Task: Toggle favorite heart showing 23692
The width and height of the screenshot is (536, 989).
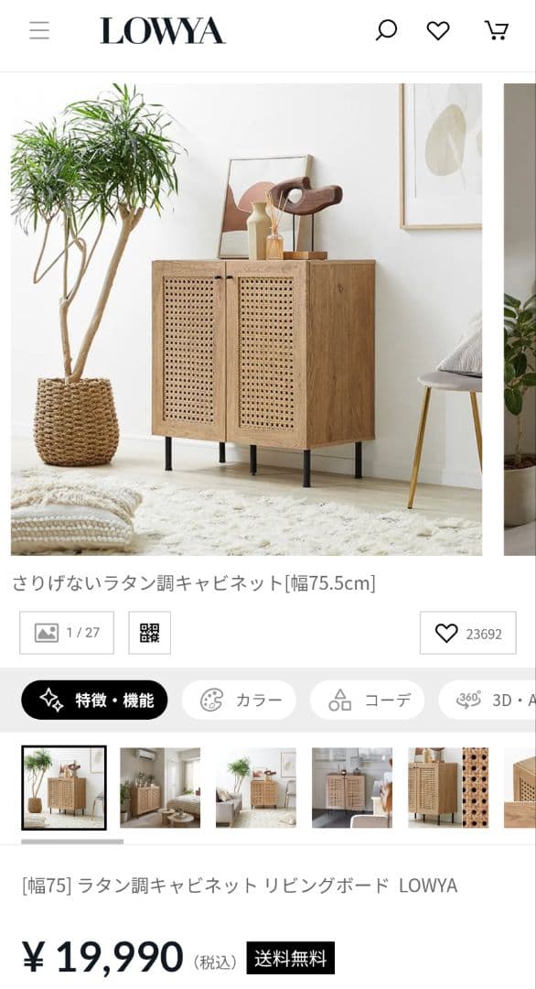Action: pos(468,633)
